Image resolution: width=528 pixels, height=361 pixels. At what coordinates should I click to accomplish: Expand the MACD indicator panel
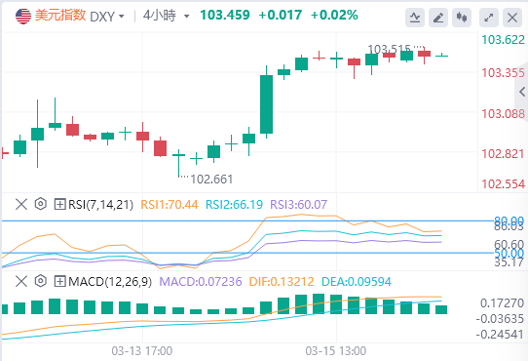click(59, 281)
